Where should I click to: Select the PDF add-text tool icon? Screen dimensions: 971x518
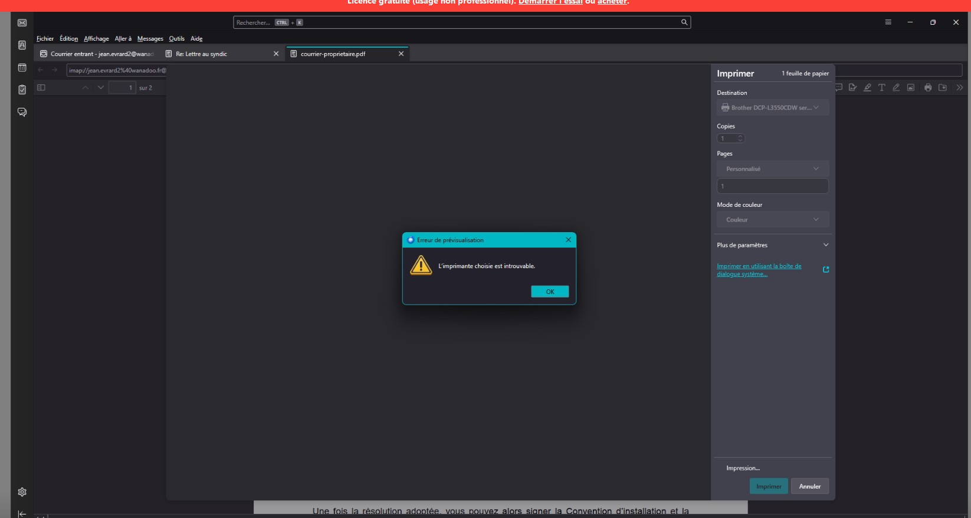coord(881,87)
